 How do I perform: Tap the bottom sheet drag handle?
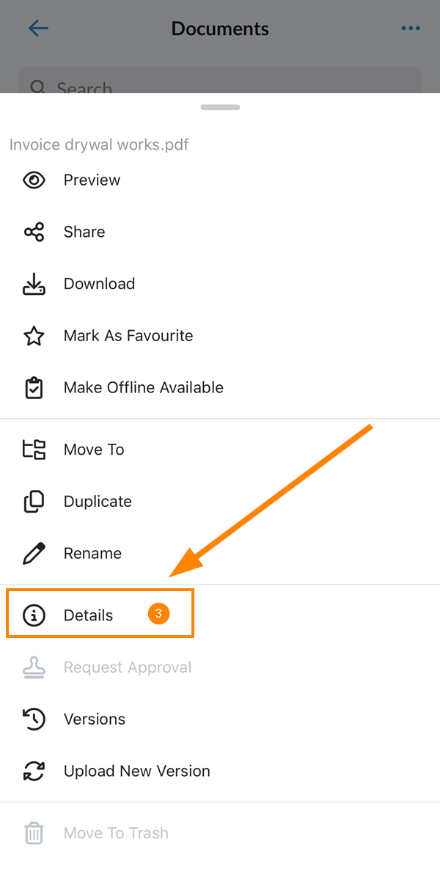point(220,107)
